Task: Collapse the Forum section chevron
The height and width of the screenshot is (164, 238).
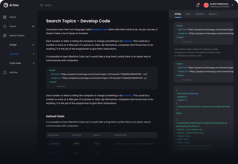Action: tap(33, 26)
